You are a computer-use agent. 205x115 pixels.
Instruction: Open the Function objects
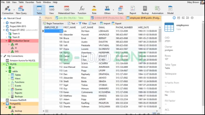(x=82, y=10)
